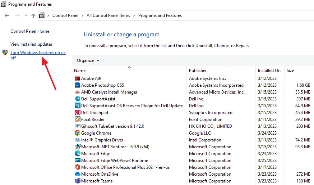Select Microsoft Edge WebView2 Runtime name
The height and width of the screenshot is (185, 314).
pos(115,161)
